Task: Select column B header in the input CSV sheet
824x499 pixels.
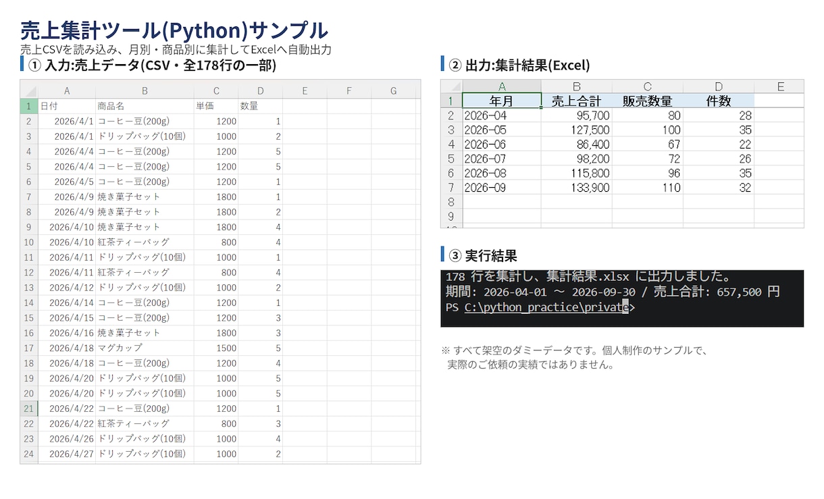Action: coord(145,91)
